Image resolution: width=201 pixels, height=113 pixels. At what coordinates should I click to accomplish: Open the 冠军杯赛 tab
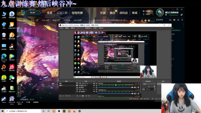tap(77, 13)
